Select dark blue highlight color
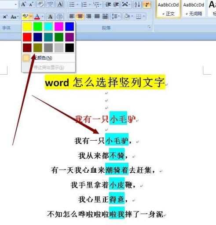Image resolution: width=216 pixels, height=225 pixels. (x=38, y=37)
